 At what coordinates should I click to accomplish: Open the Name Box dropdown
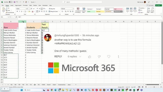(x=8, y=17)
